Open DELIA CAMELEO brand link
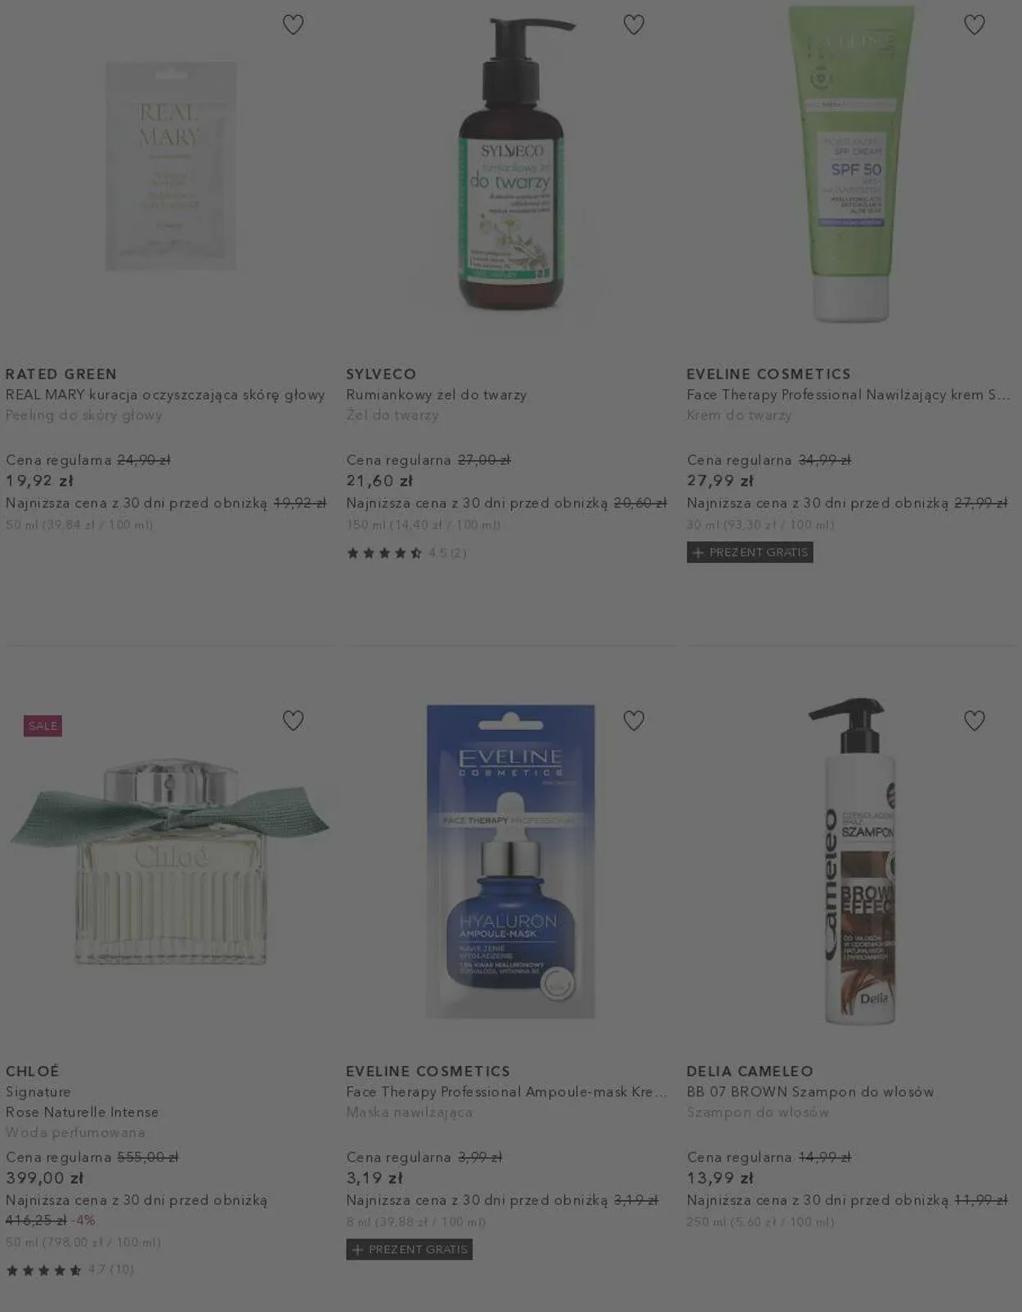This screenshot has width=1022, height=1312. tap(750, 1071)
